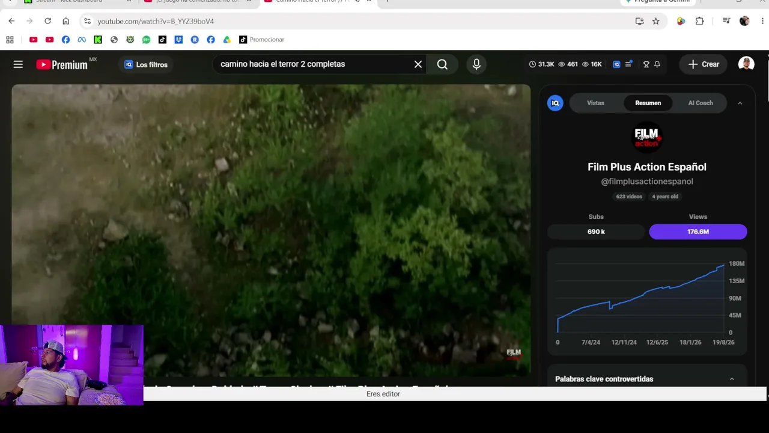Bookmark this page with the star
769x433 pixels.
tap(655, 21)
